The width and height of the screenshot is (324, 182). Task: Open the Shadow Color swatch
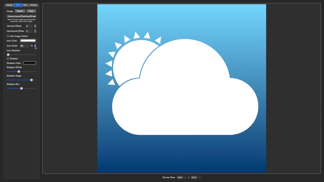30,63
